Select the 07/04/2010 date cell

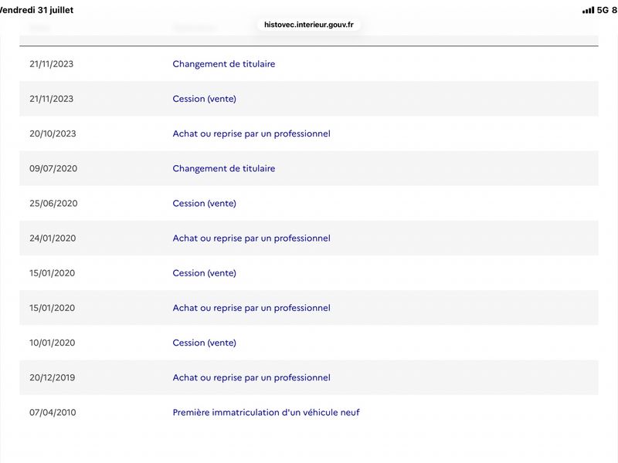pos(53,412)
